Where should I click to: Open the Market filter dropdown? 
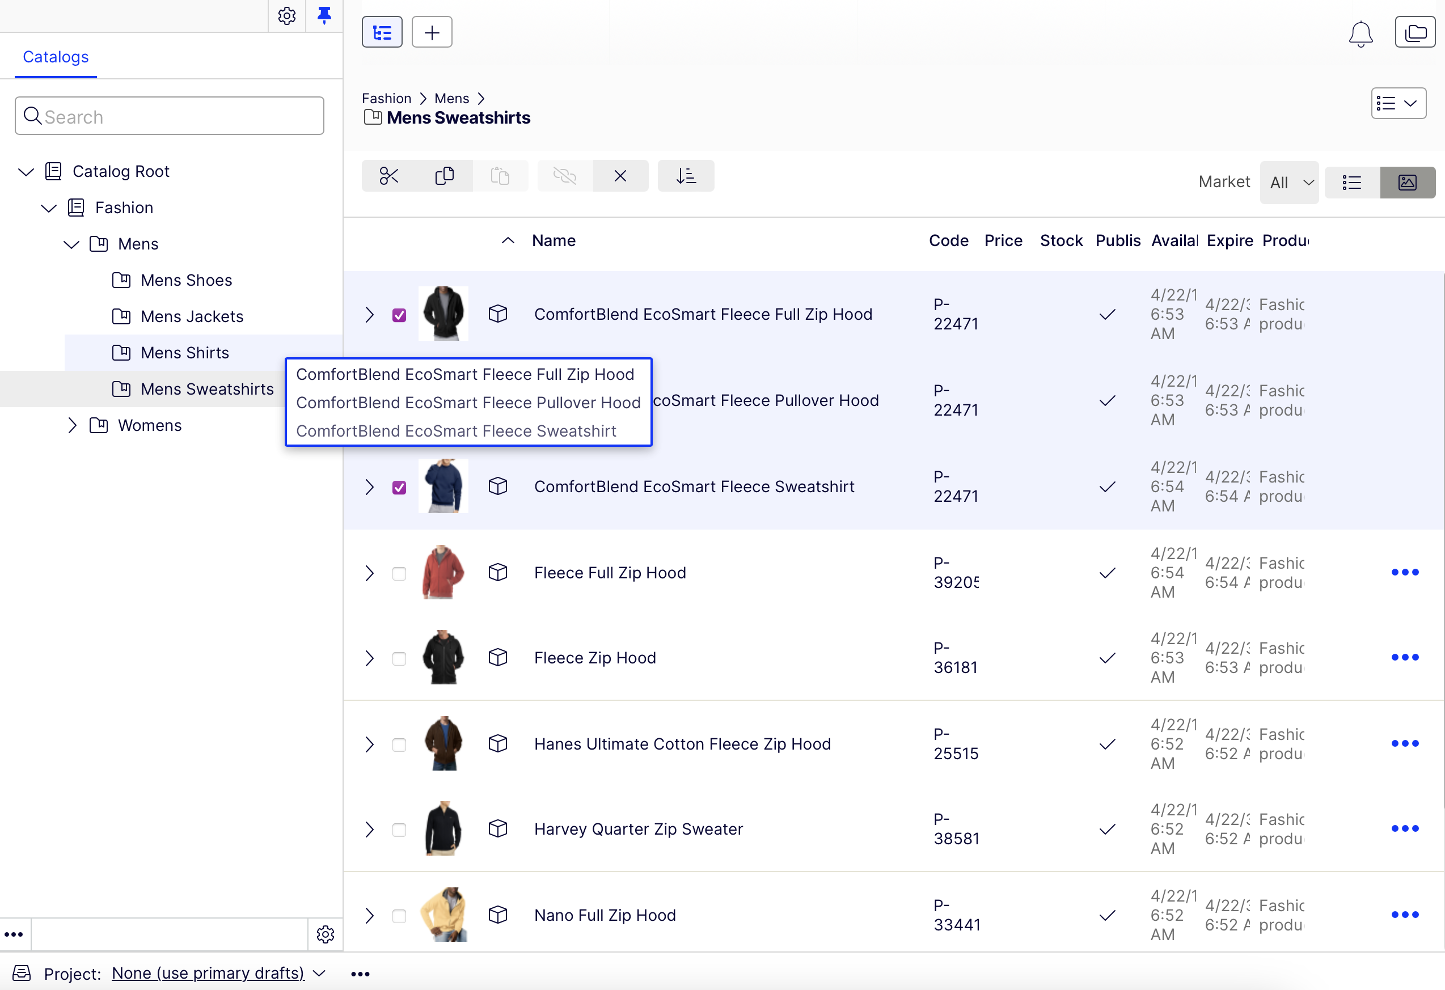[x=1288, y=182]
